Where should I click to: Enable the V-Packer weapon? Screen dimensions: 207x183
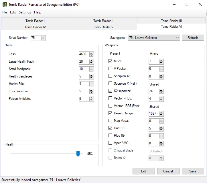click(x=111, y=69)
